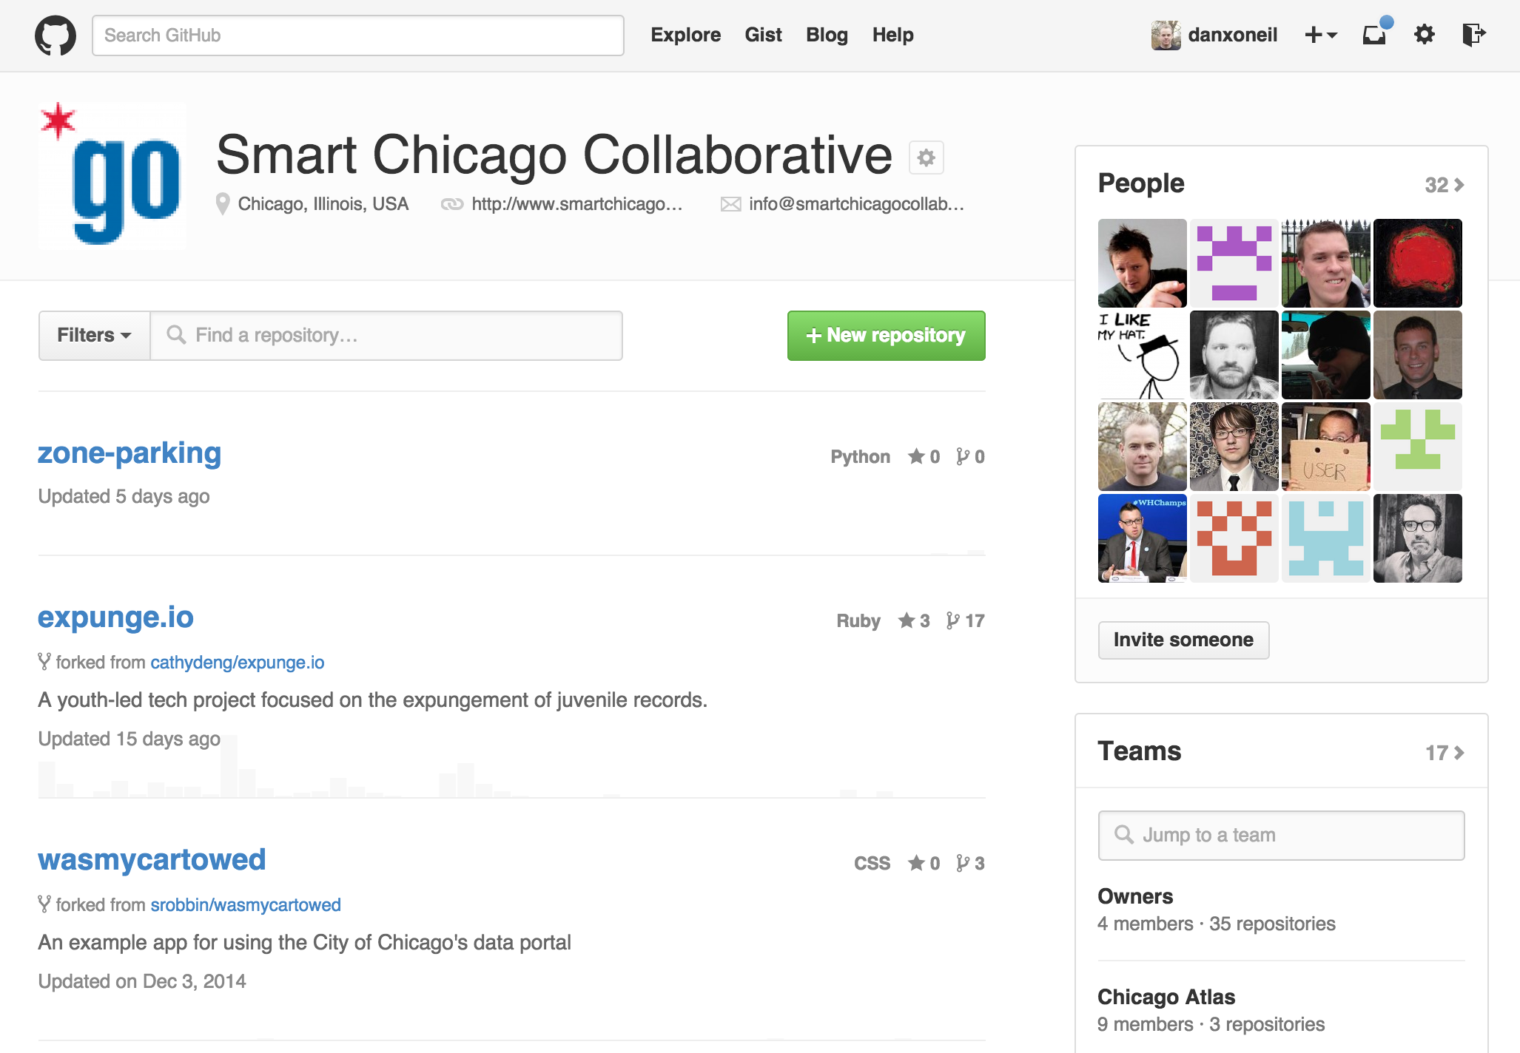
Task: Click the stars count on zone-parking
Action: (924, 457)
